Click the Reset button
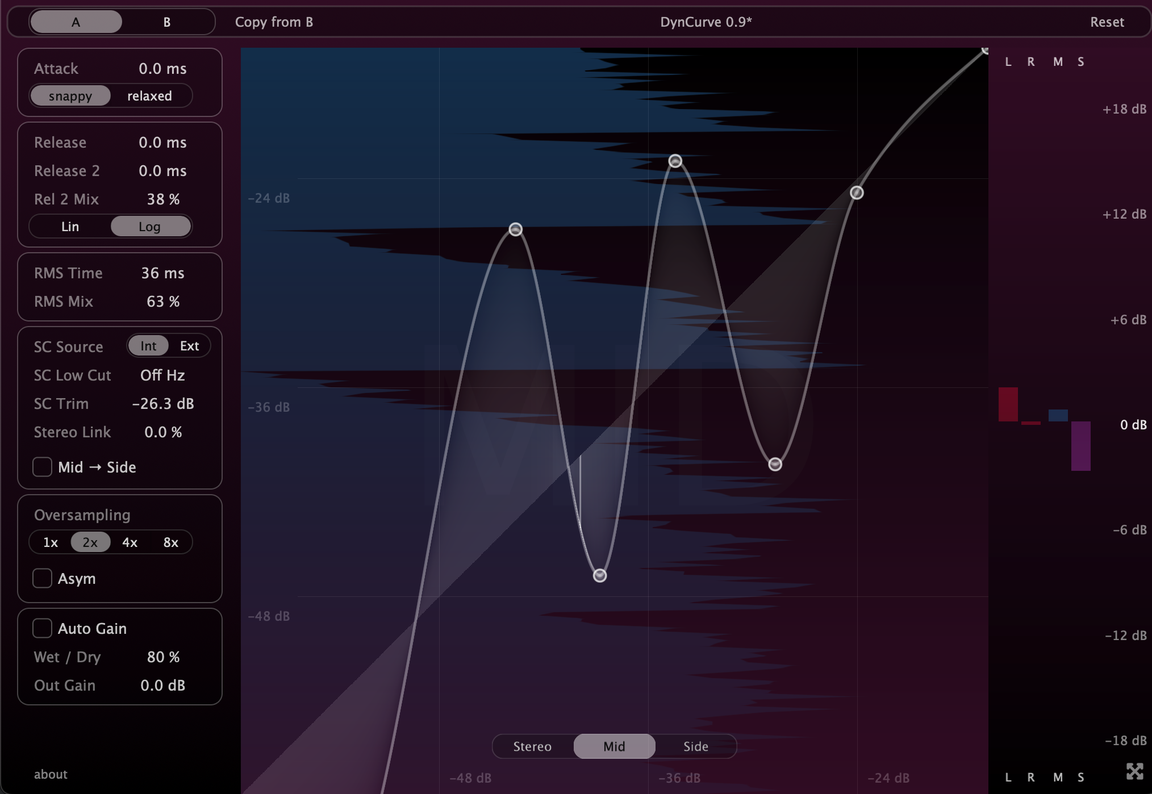This screenshot has height=794, width=1152. pos(1107,22)
